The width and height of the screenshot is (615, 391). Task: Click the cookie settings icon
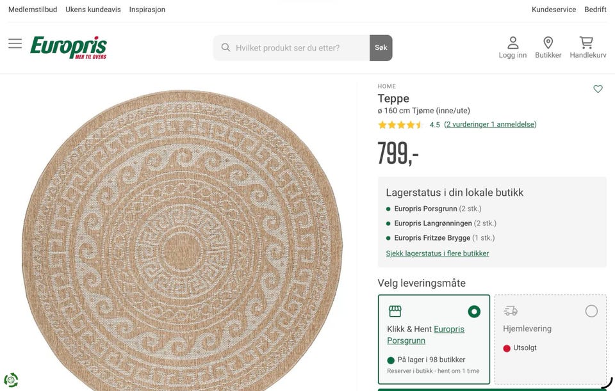[x=11, y=379]
